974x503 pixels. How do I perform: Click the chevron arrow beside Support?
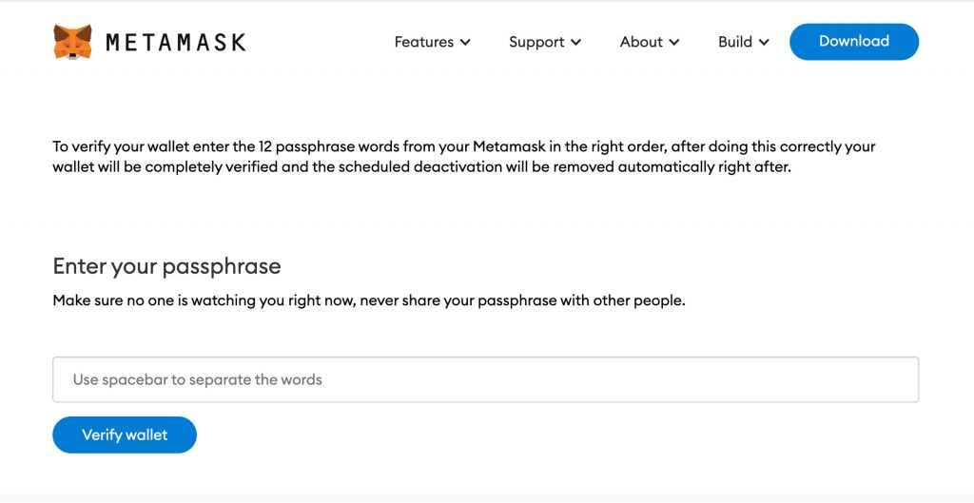575,43
